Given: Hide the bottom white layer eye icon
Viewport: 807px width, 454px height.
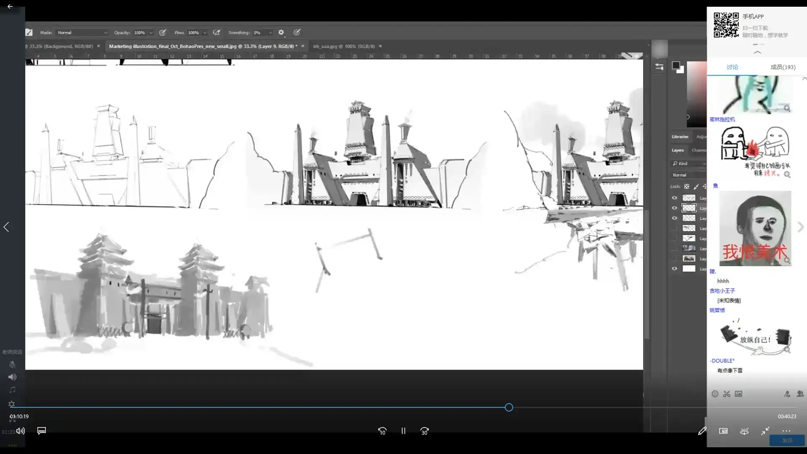Looking at the screenshot, I should click(674, 269).
